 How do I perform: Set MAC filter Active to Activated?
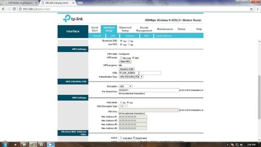121,138
